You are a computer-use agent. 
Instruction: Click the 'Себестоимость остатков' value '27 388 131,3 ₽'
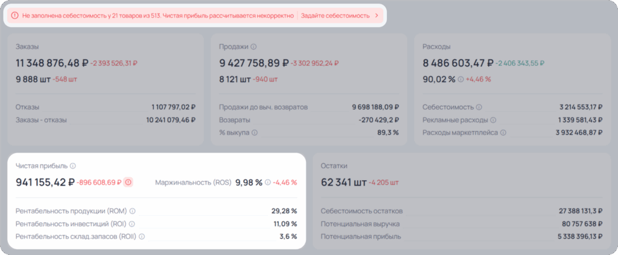pos(581,212)
